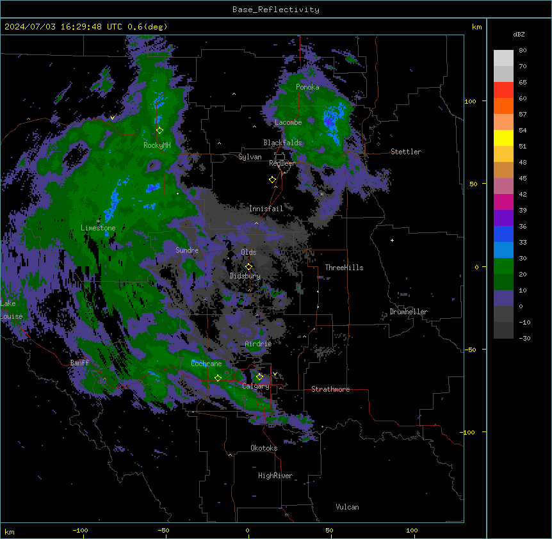552x539 pixels.
Task: Click the 45 value in dBZ legend
Action: [523, 179]
